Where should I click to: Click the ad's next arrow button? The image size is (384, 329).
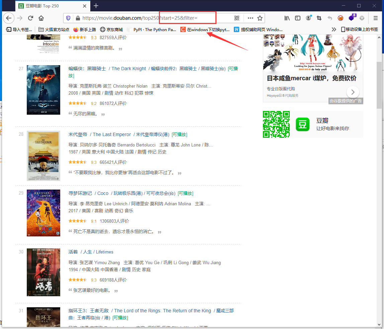[x=353, y=92]
